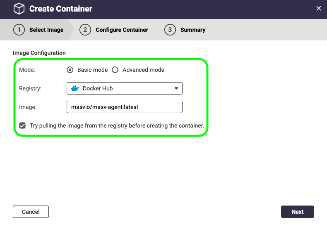The width and height of the screenshot is (327, 227).
Task: Open the Registry dropdown via its arrow
Action: coord(176,88)
